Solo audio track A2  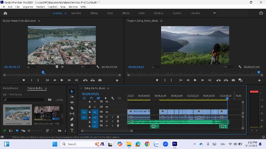pos(112,121)
